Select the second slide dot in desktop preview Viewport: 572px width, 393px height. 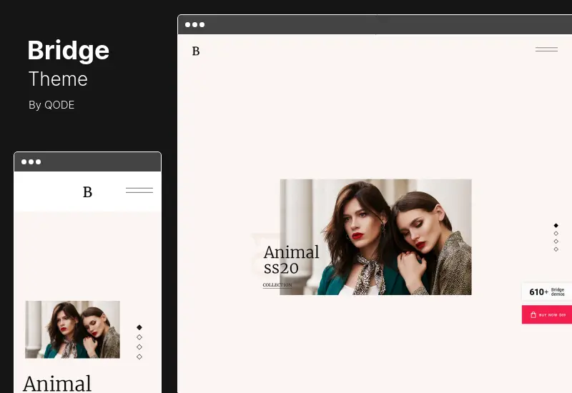coord(556,234)
